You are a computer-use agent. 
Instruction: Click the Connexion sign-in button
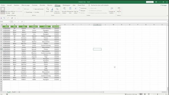(150, 2)
